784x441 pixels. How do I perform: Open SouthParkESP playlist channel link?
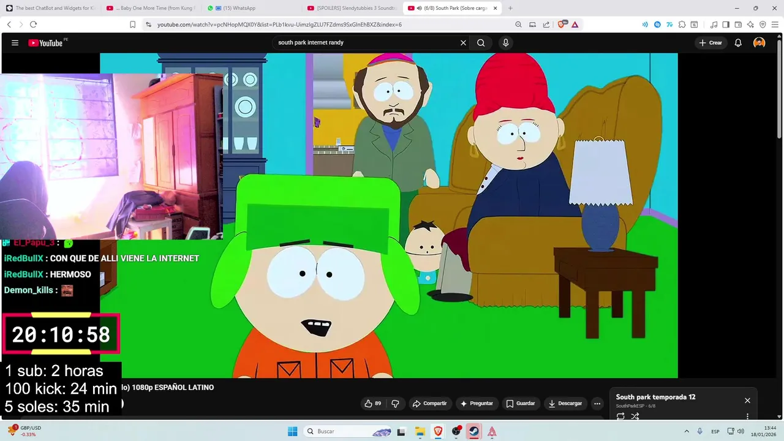(631, 406)
